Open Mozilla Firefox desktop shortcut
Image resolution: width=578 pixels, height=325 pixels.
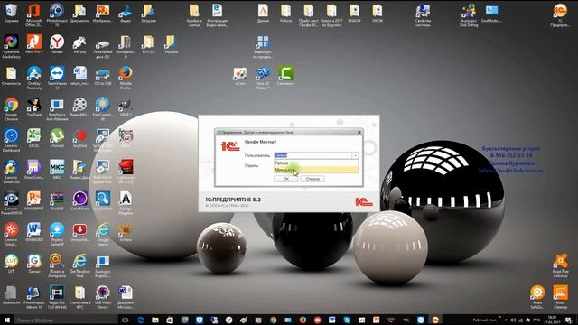point(126,78)
